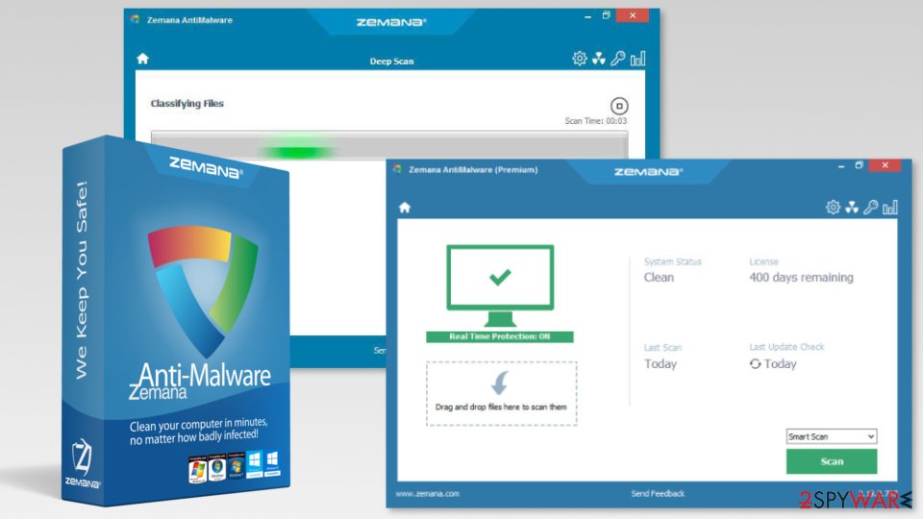Expand the Smart Scan dropdown
This screenshot has width=923, height=519.
point(831,436)
